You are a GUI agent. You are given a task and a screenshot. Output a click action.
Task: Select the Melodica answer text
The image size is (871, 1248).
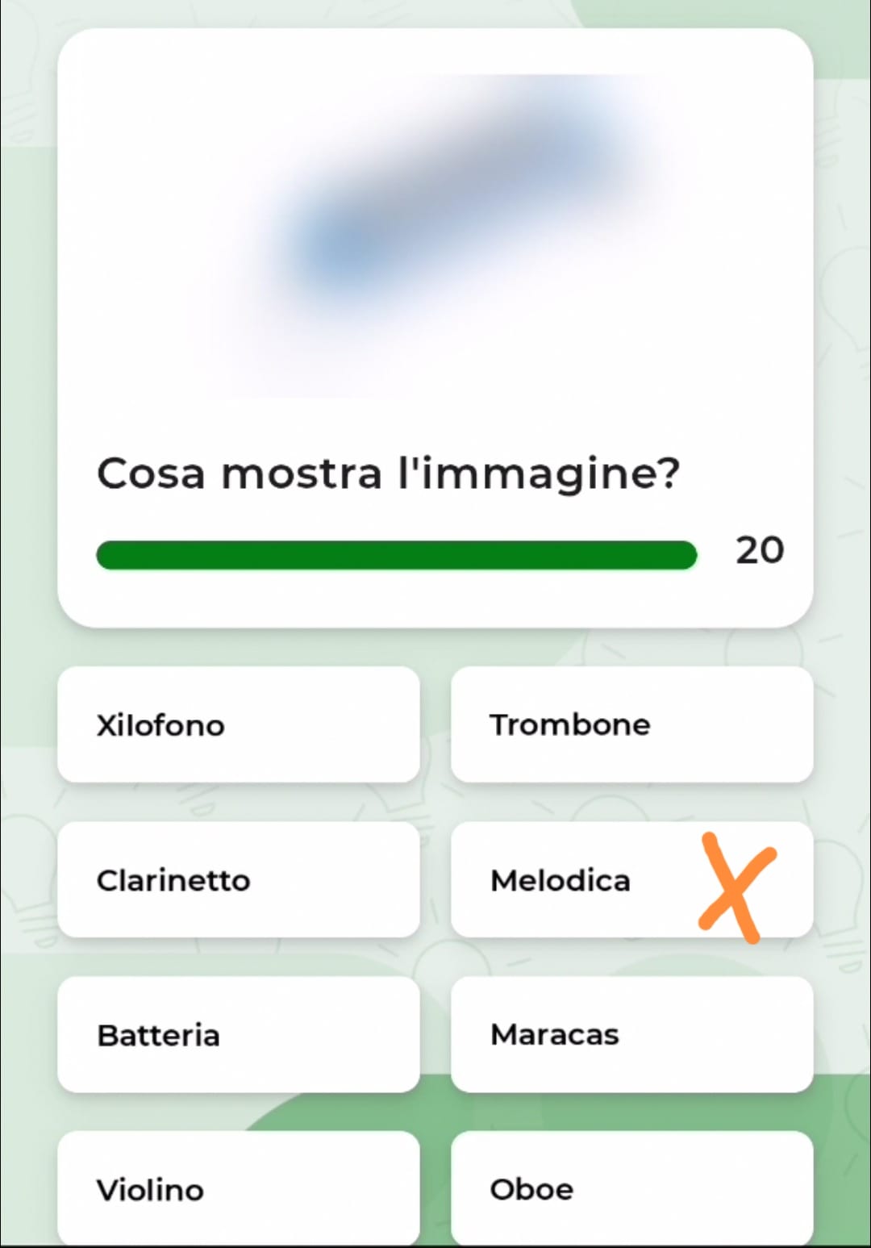[x=561, y=880]
